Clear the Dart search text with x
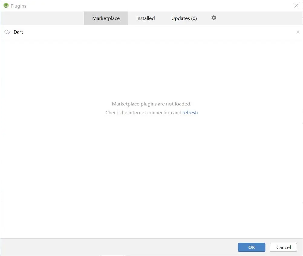This screenshot has height=256, width=303. tap(298, 32)
